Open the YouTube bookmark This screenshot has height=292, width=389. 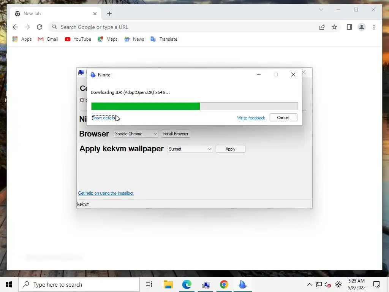coord(77,39)
